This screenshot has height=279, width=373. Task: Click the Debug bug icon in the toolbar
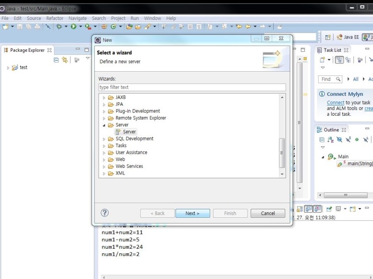[x=59, y=27]
